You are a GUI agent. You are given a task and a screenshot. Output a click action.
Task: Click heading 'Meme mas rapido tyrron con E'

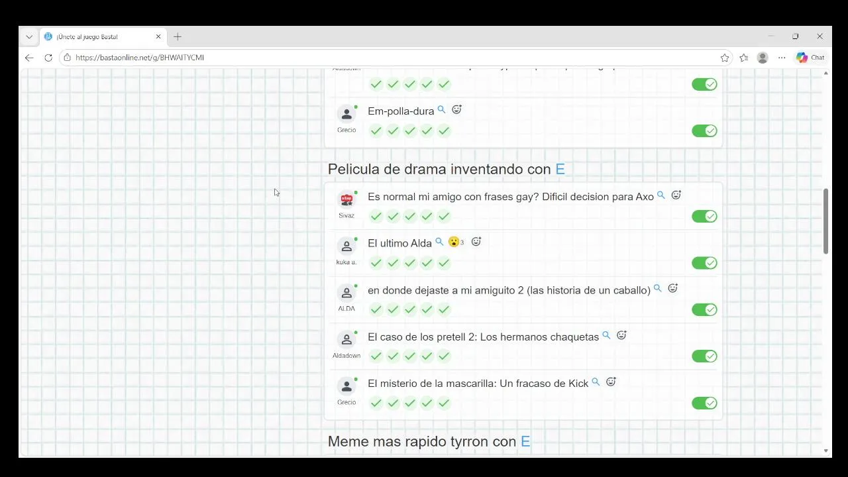[x=429, y=441]
